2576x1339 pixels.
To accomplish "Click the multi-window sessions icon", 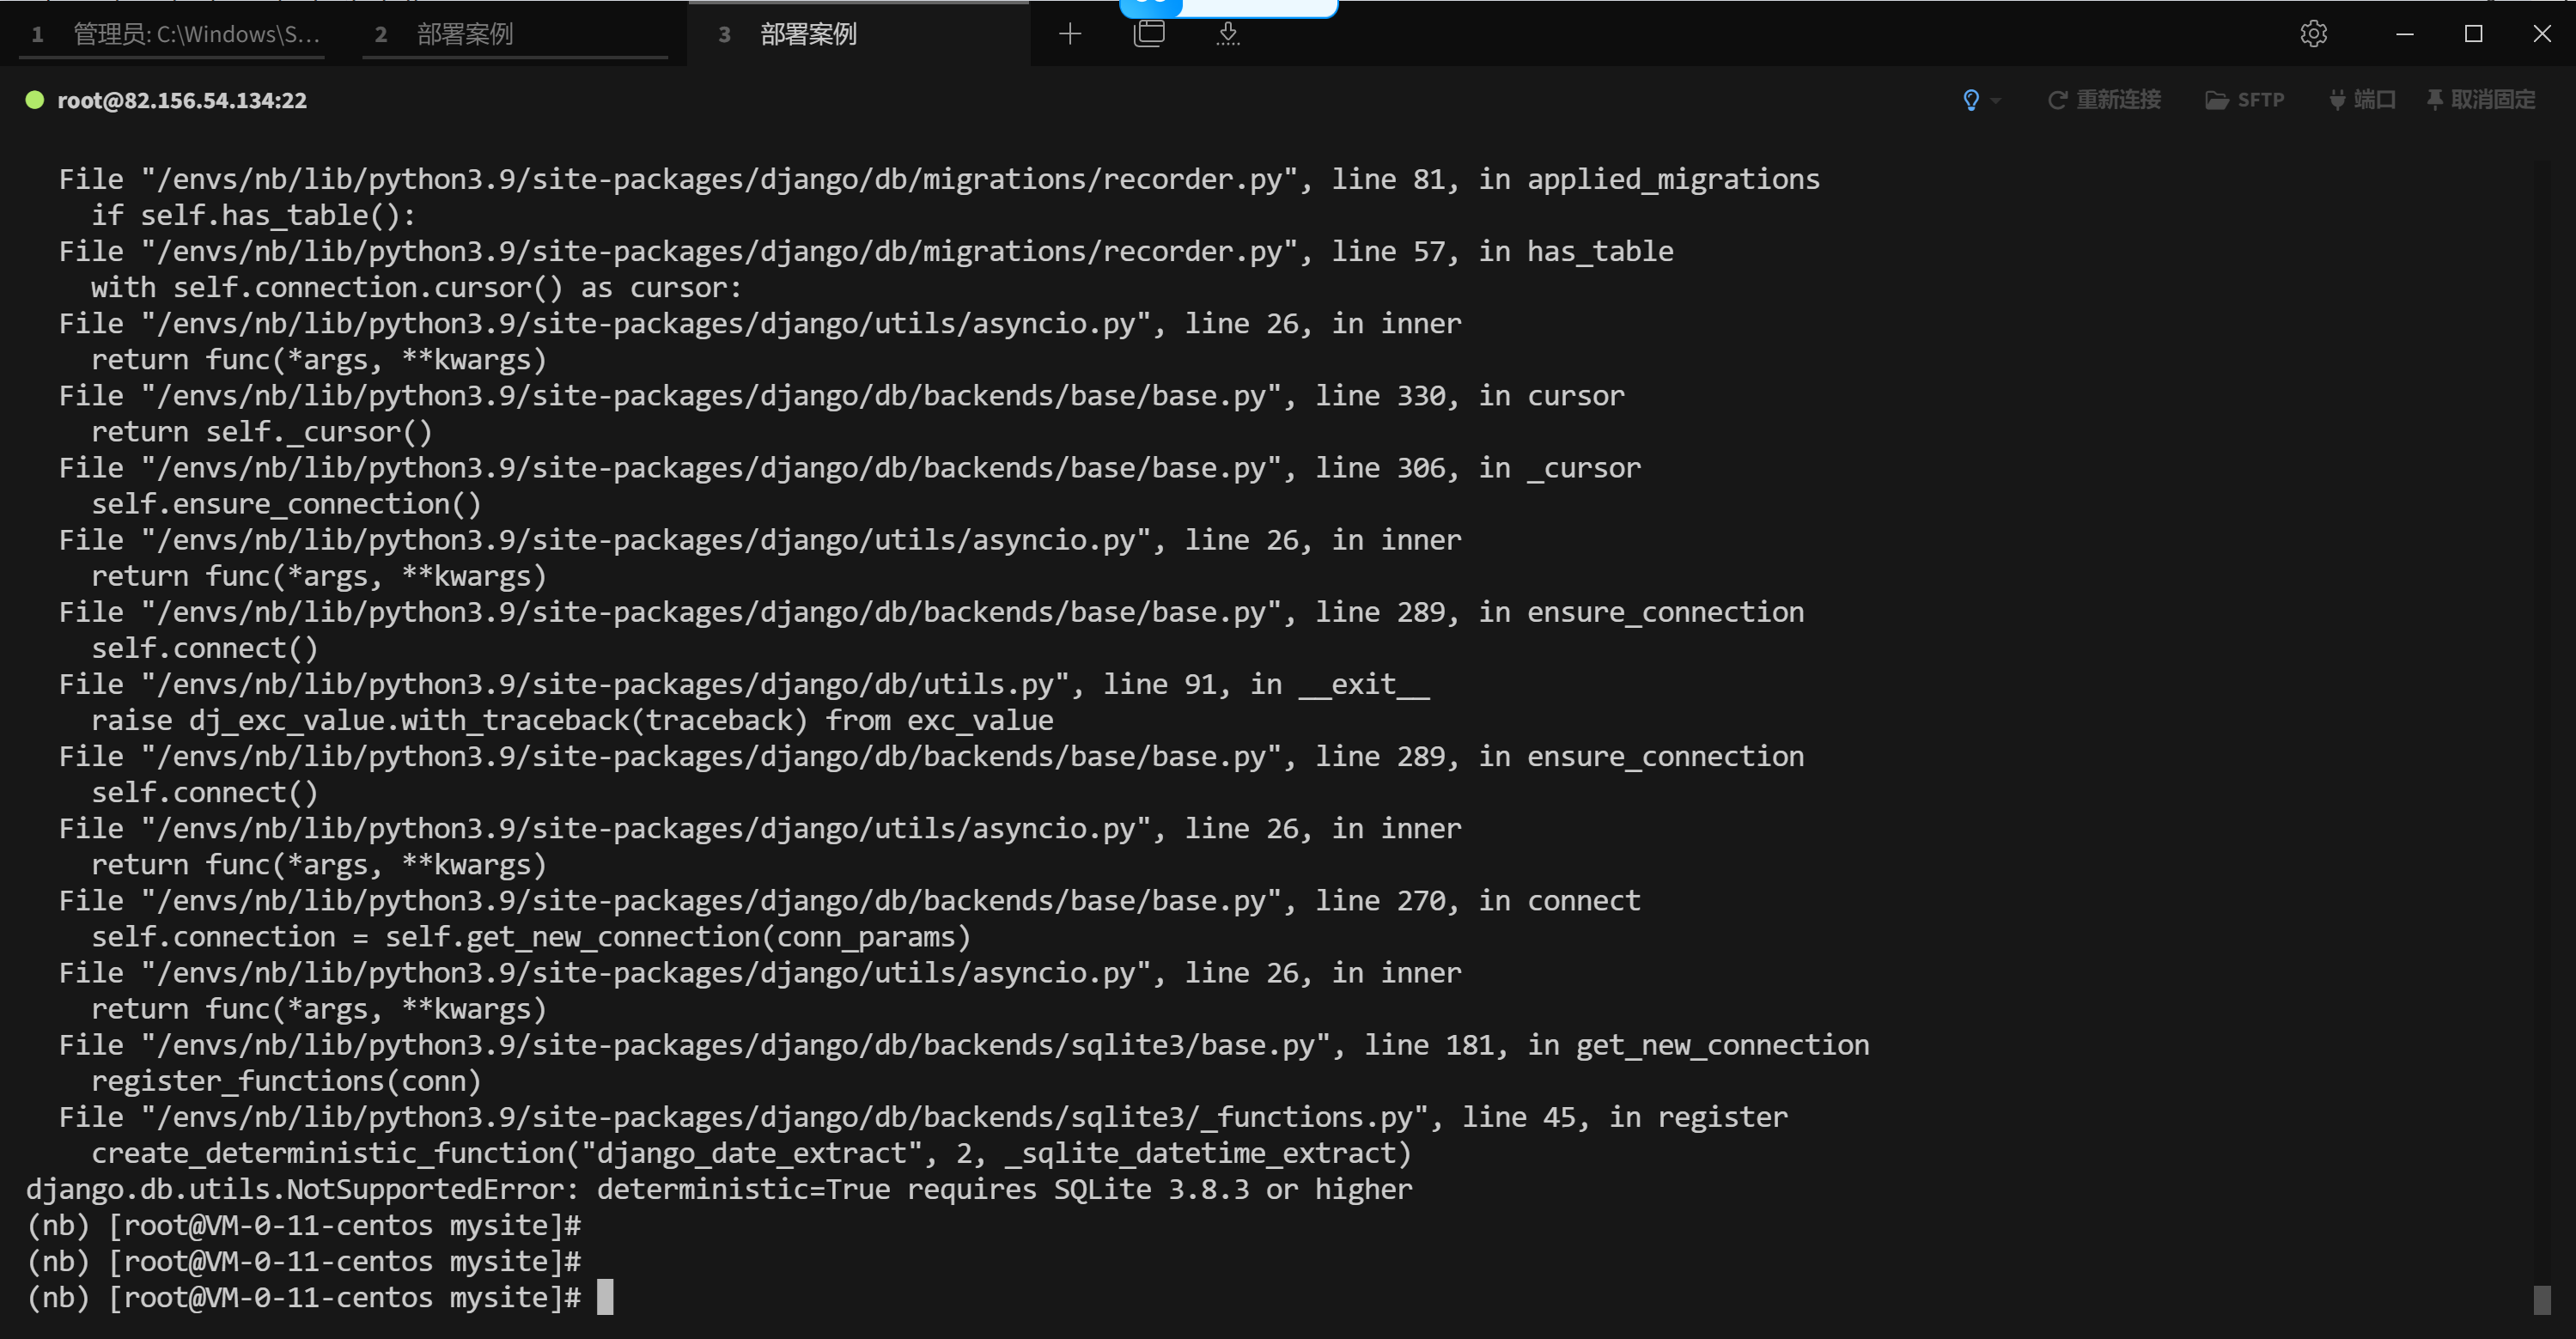I will tap(1149, 34).
